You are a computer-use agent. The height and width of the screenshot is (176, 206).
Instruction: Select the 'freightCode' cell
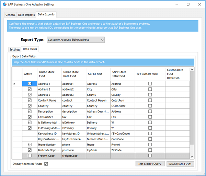coord(74,156)
